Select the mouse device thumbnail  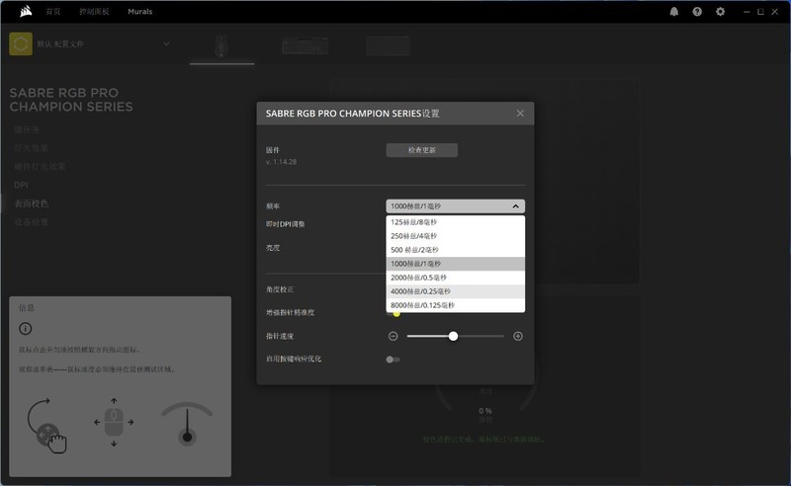220,46
